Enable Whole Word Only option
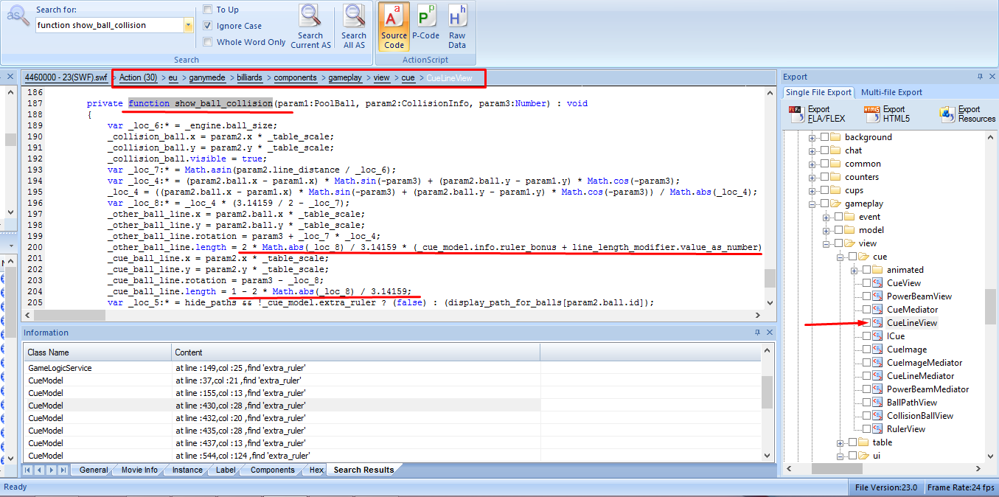This screenshot has height=497, width=999. 208,42
